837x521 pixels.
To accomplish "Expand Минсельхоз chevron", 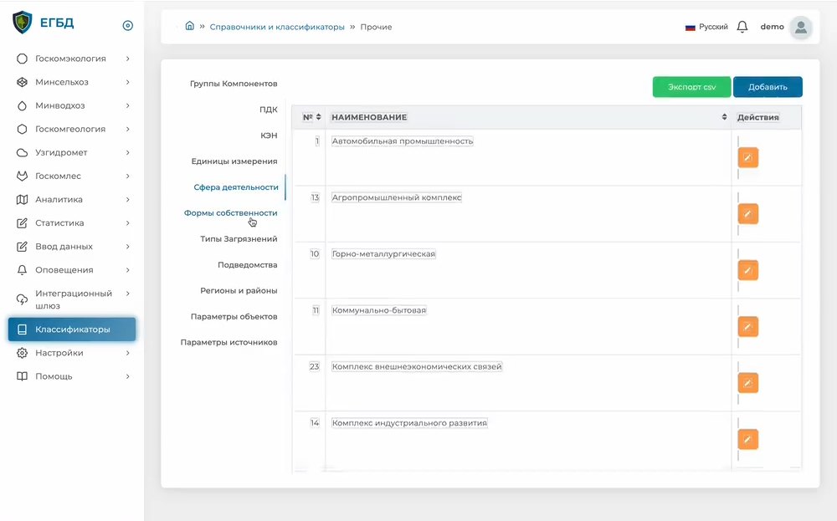I will [127, 82].
